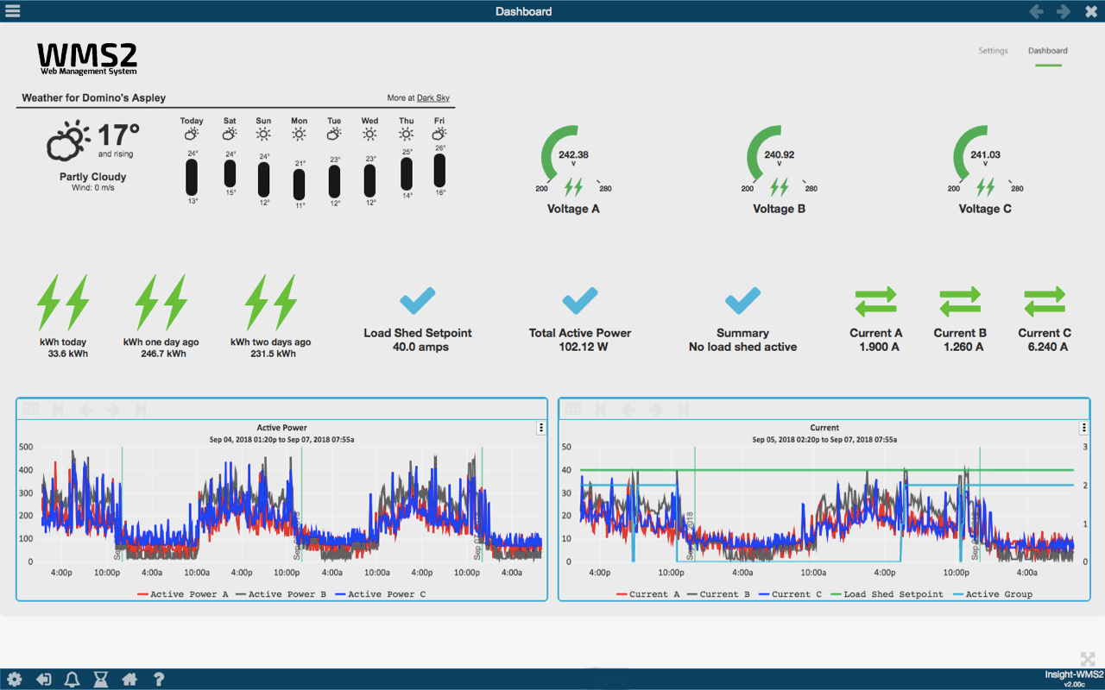Open the hamburger navigation menu

[11, 11]
